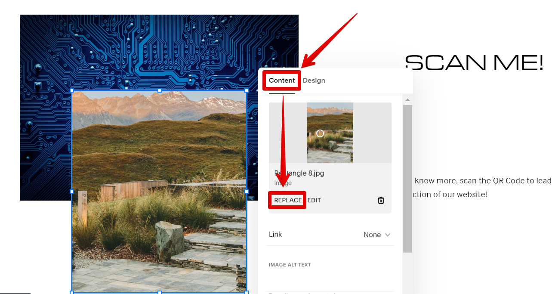
Task: Select the circuit board background image
Action: 159,52
